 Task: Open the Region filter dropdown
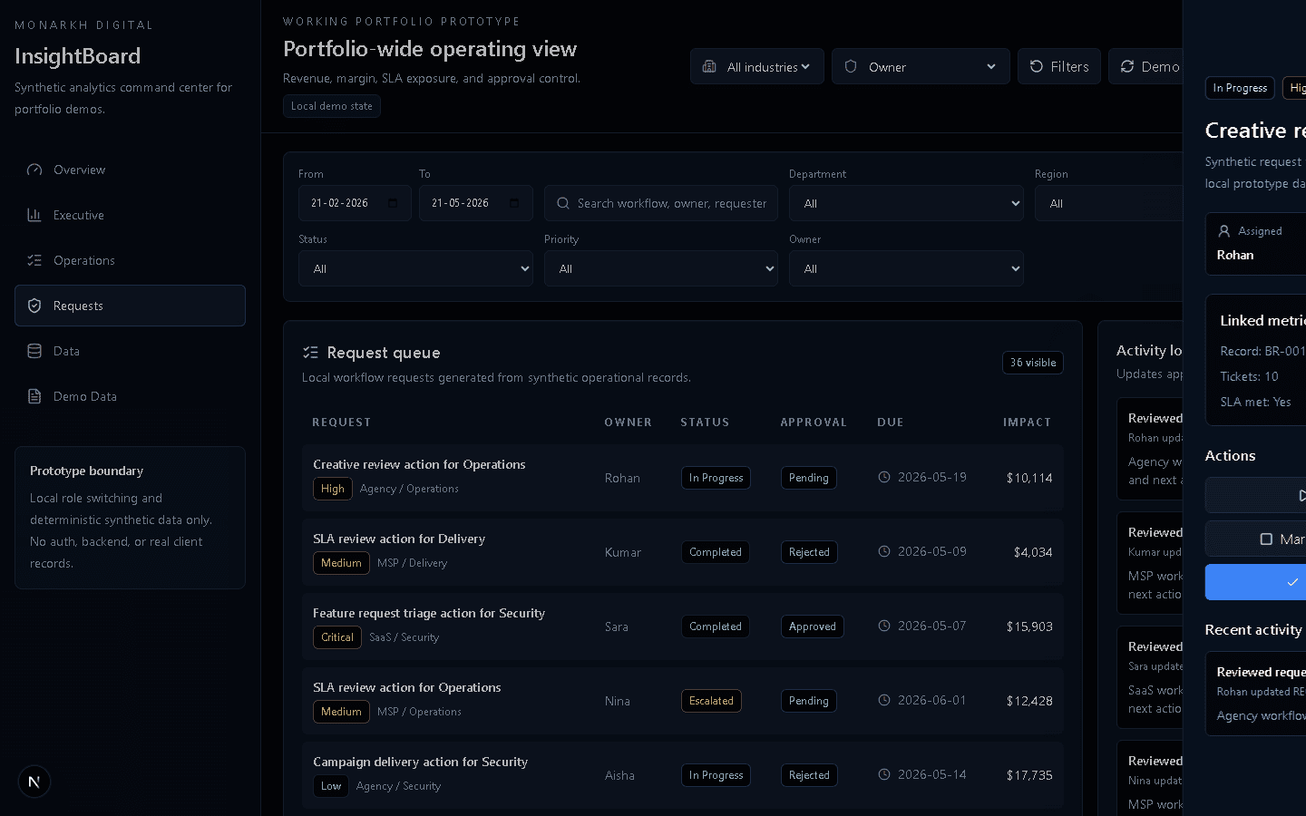(1108, 203)
